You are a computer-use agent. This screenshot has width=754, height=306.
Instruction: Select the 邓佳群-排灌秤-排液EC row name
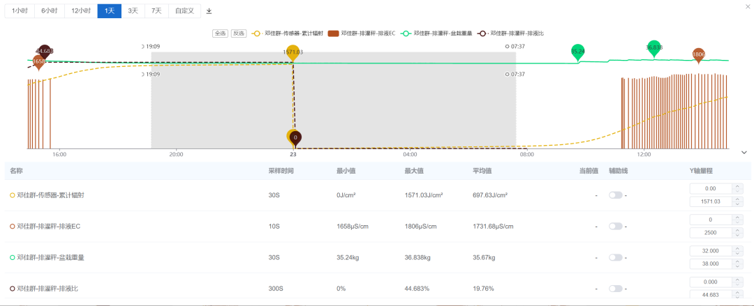point(49,227)
